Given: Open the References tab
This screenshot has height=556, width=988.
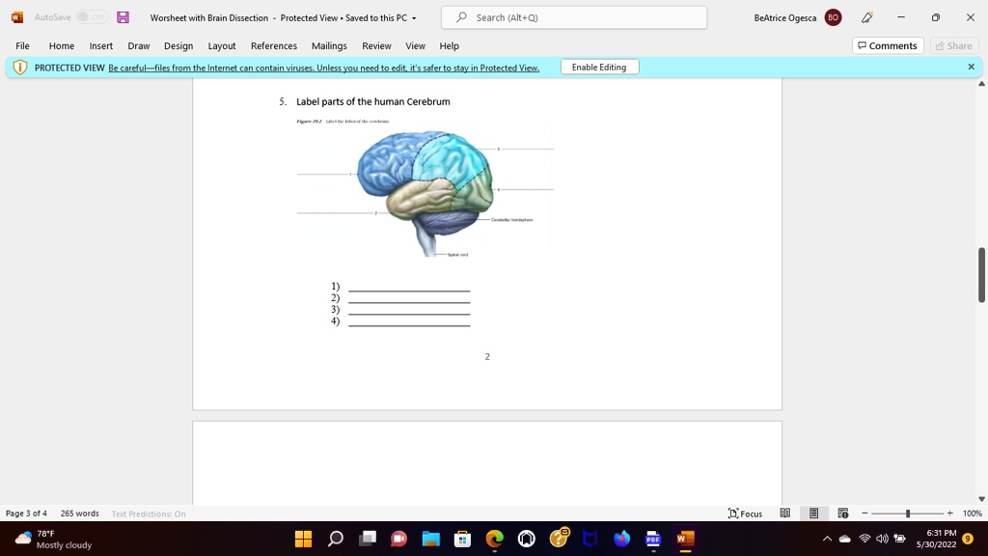Looking at the screenshot, I should (x=273, y=46).
